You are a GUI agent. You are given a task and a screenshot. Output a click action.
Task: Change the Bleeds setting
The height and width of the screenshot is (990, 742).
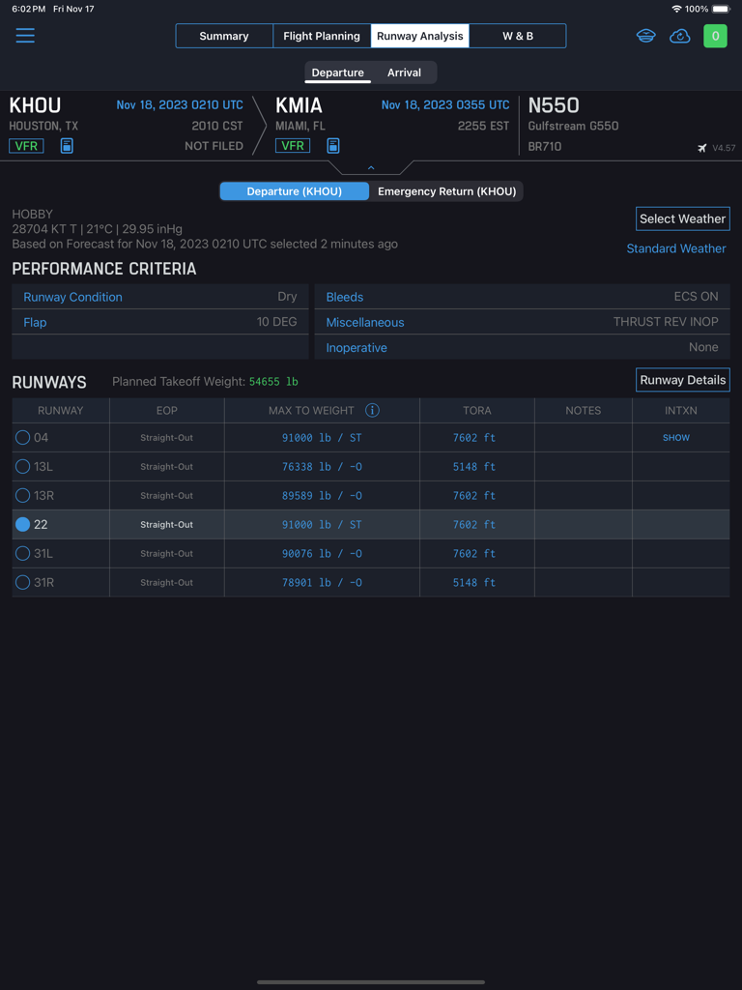pyautogui.click(x=523, y=297)
